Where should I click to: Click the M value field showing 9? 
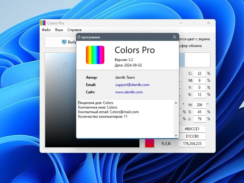tap(199, 81)
